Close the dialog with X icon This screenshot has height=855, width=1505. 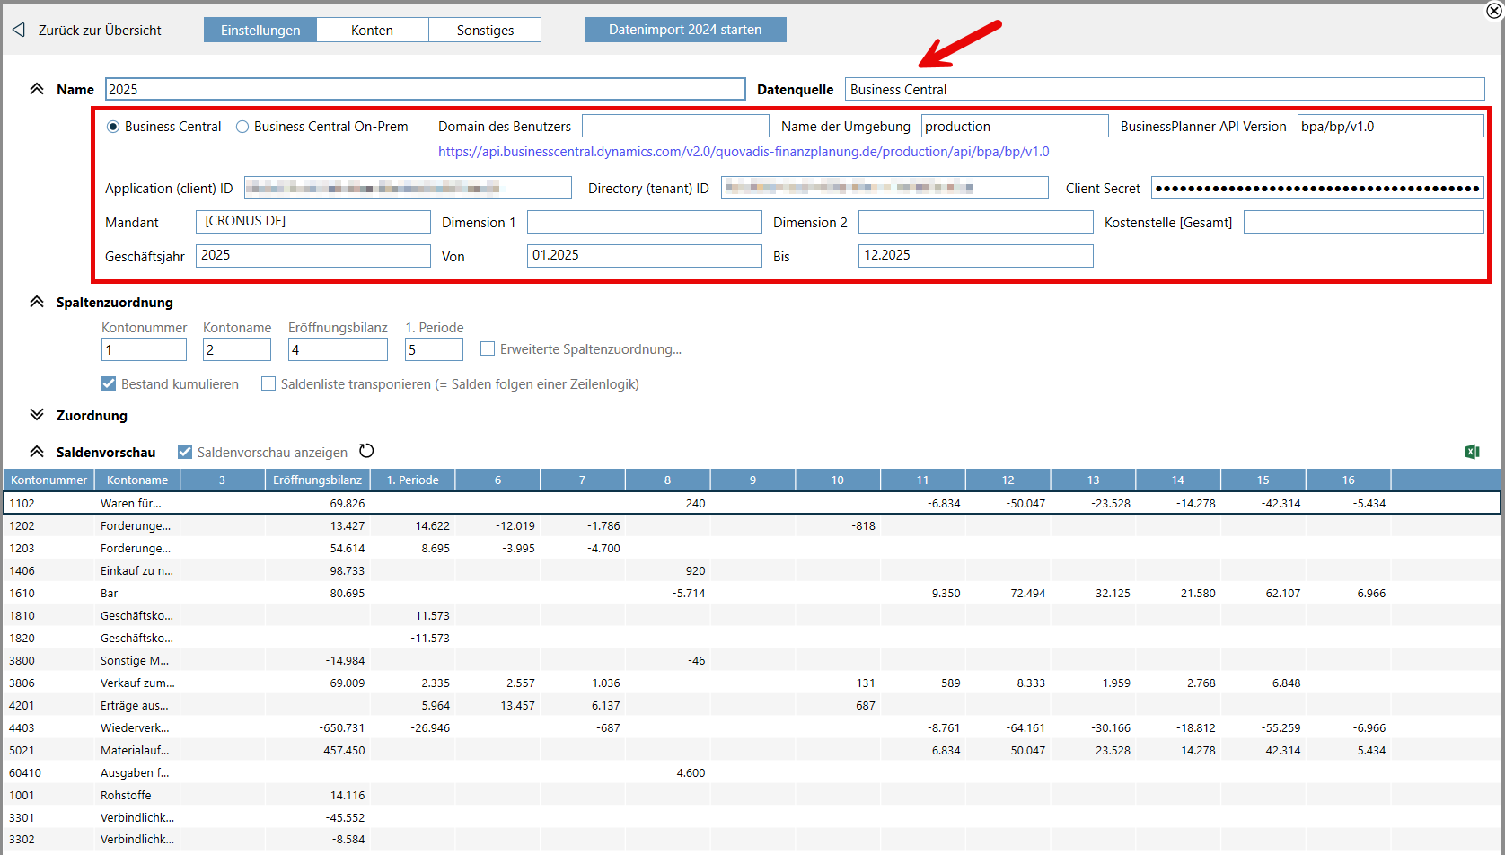pyautogui.click(x=1494, y=11)
